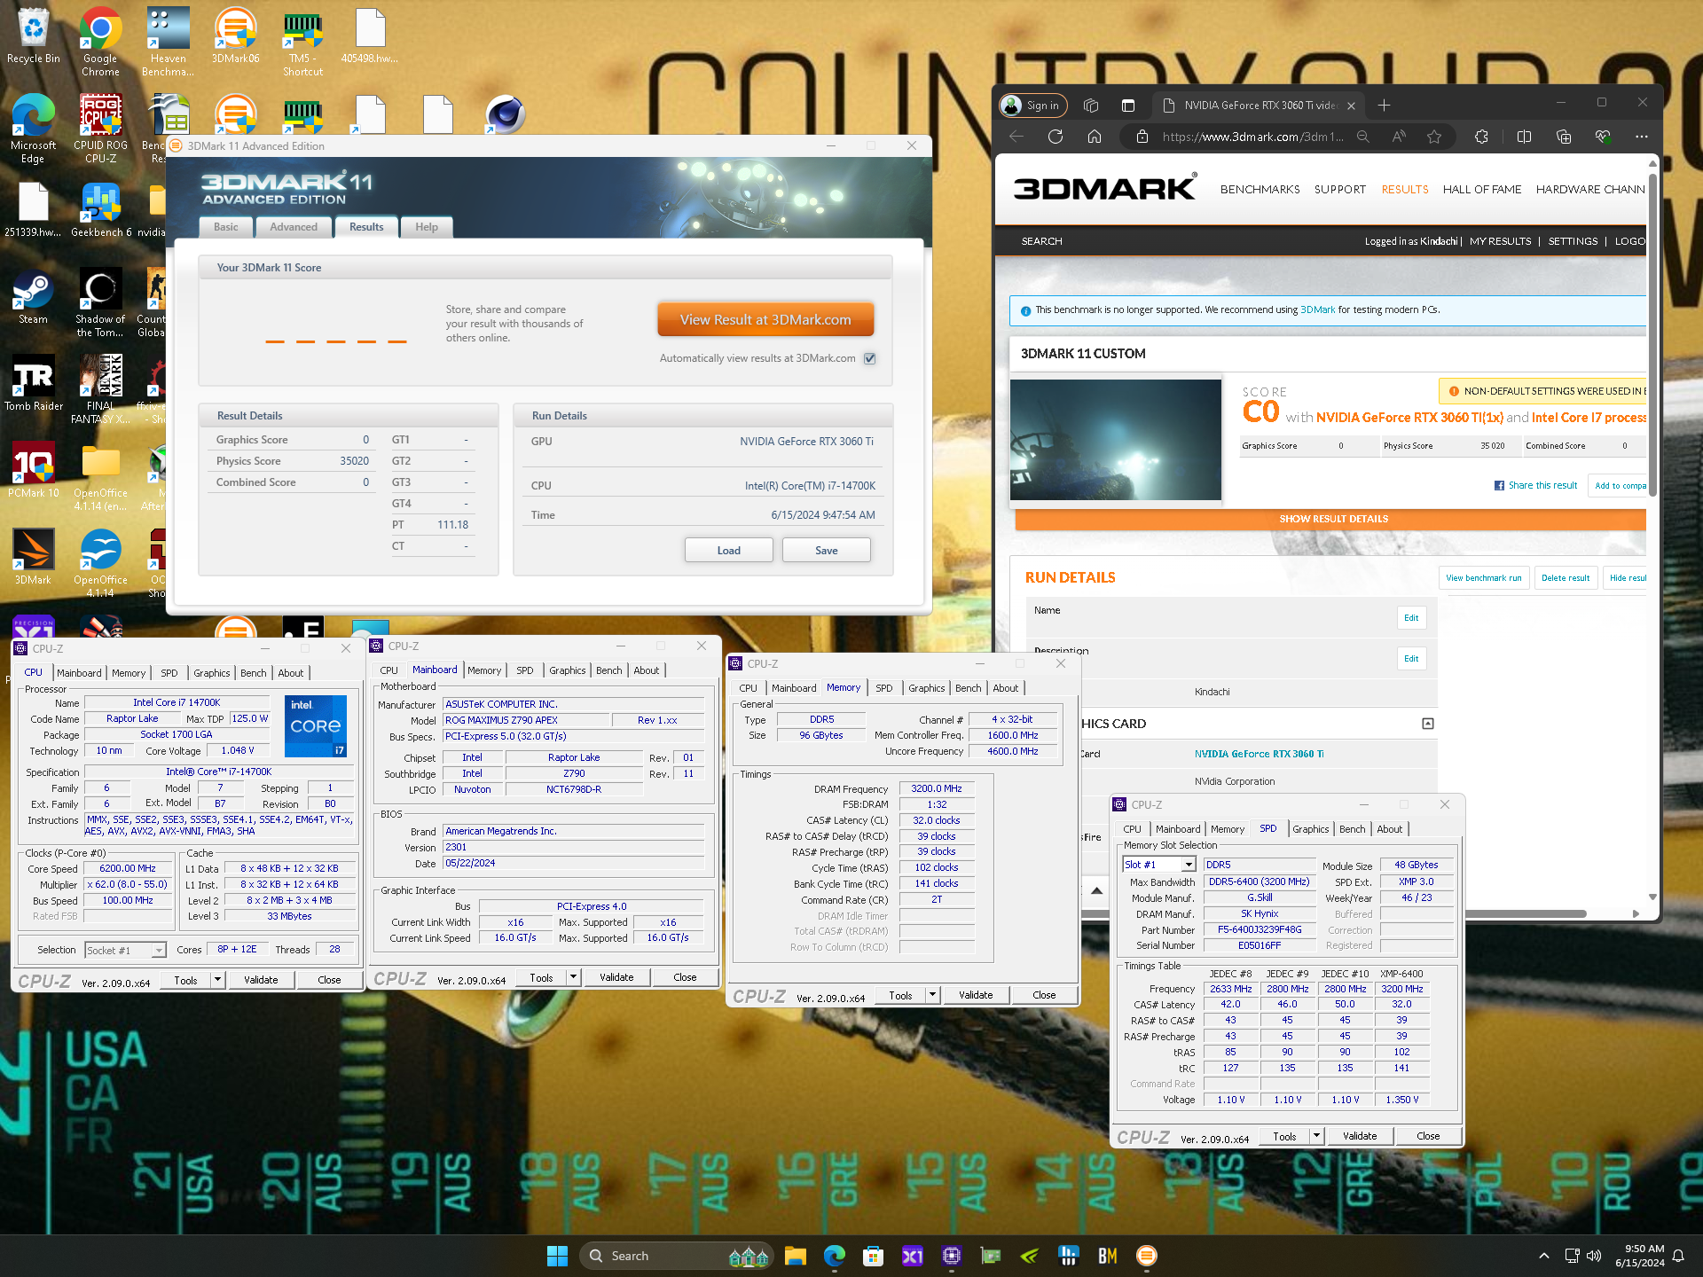This screenshot has width=1703, height=1277.
Task: Open the NVIDIA icon on the taskbar
Action: coord(1030,1256)
